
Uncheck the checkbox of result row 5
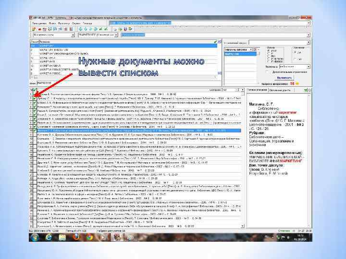35,111
